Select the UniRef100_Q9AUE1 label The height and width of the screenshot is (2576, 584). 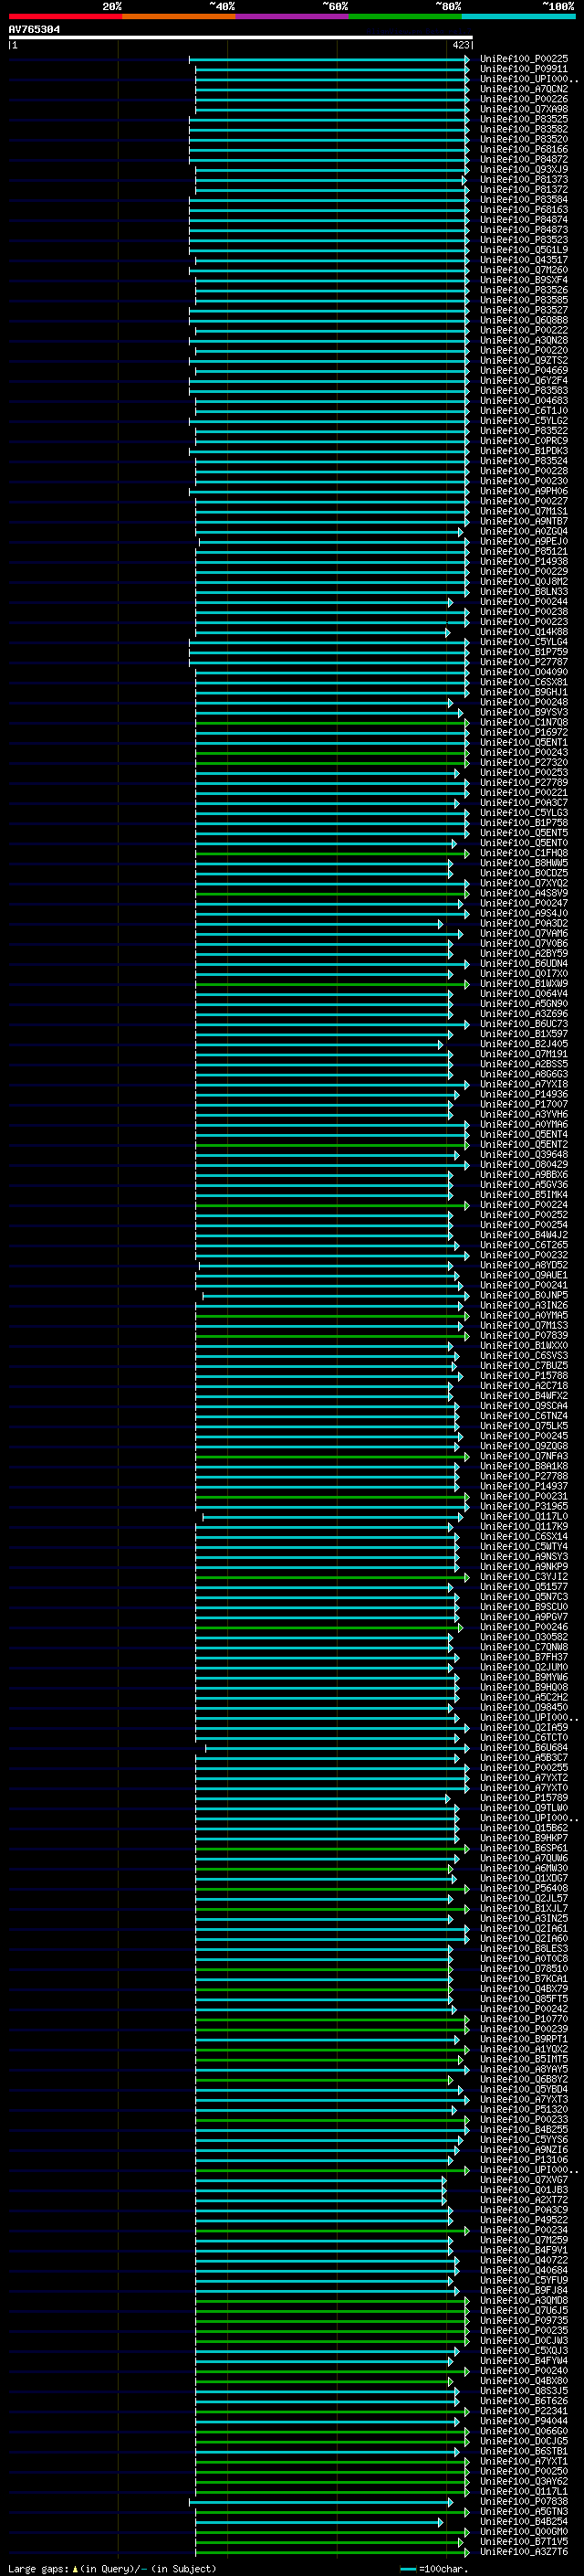point(524,1275)
